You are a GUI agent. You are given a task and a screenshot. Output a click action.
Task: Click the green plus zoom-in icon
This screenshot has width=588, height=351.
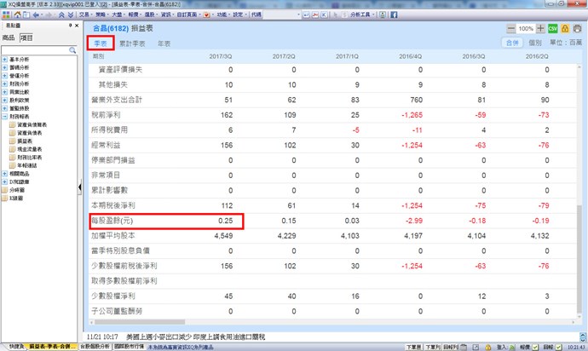540,28
